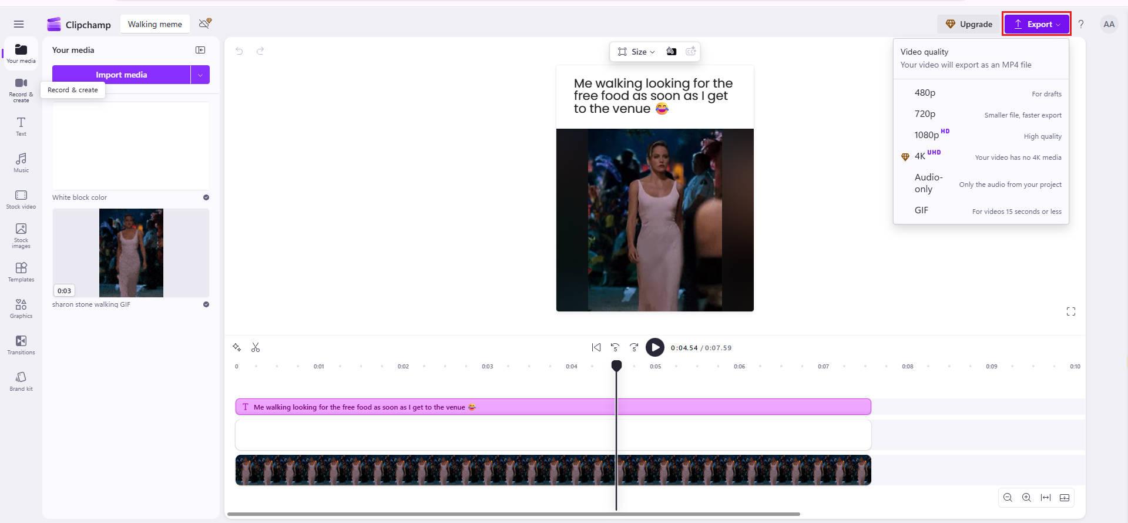The width and height of the screenshot is (1128, 523).
Task: Choose GIF export option
Action: pyautogui.click(x=981, y=210)
